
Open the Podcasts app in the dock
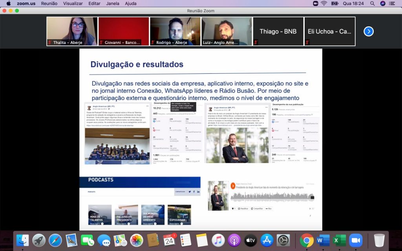(x=234, y=240)
